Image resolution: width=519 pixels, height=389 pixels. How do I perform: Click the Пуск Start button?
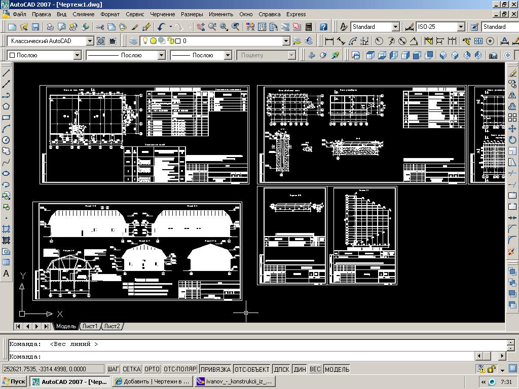tap(14, 381)
